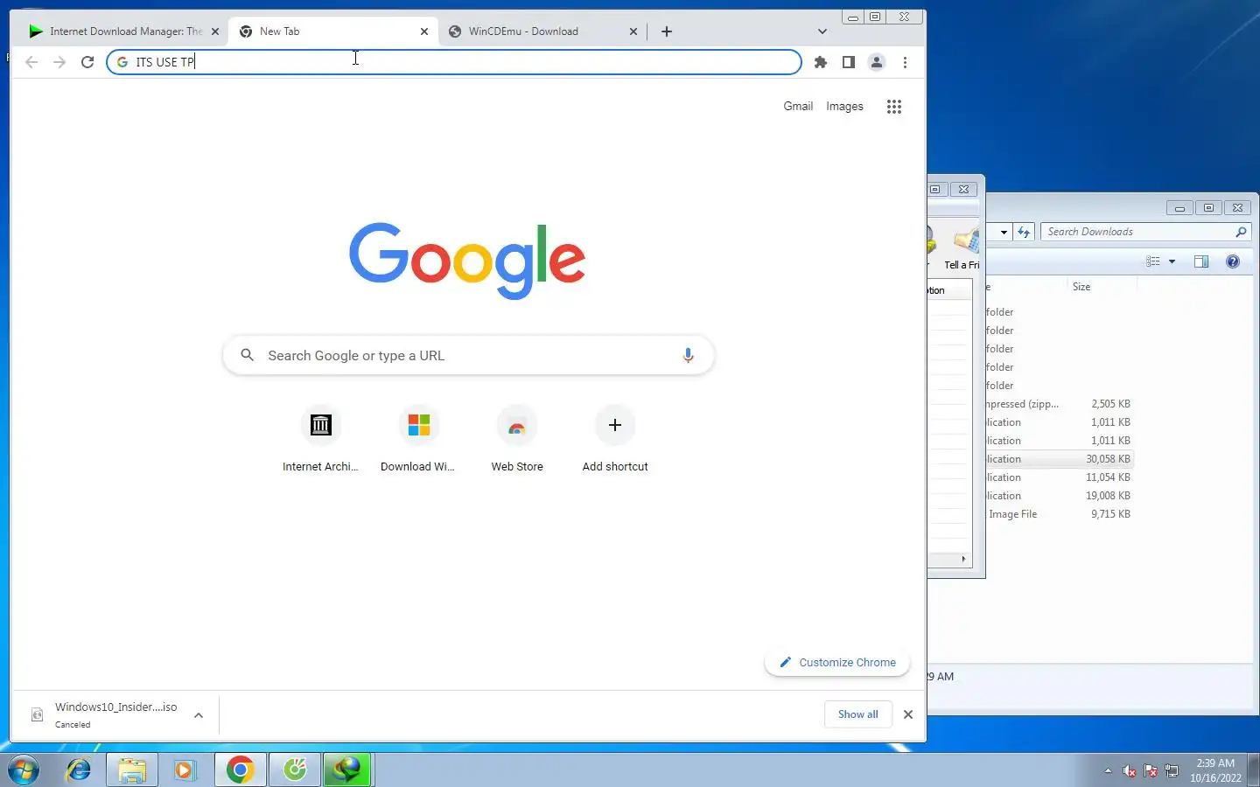Screen dimensions: 1260x787
Task: Toggle the Chrome side panel icon
Action: (849, 62)
